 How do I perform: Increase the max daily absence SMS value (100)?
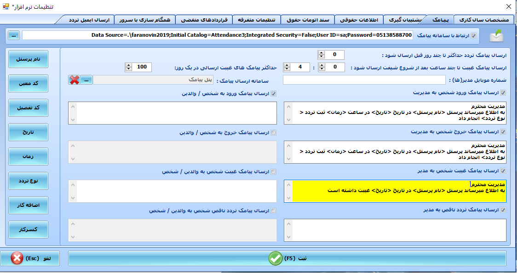coord(128,65)
